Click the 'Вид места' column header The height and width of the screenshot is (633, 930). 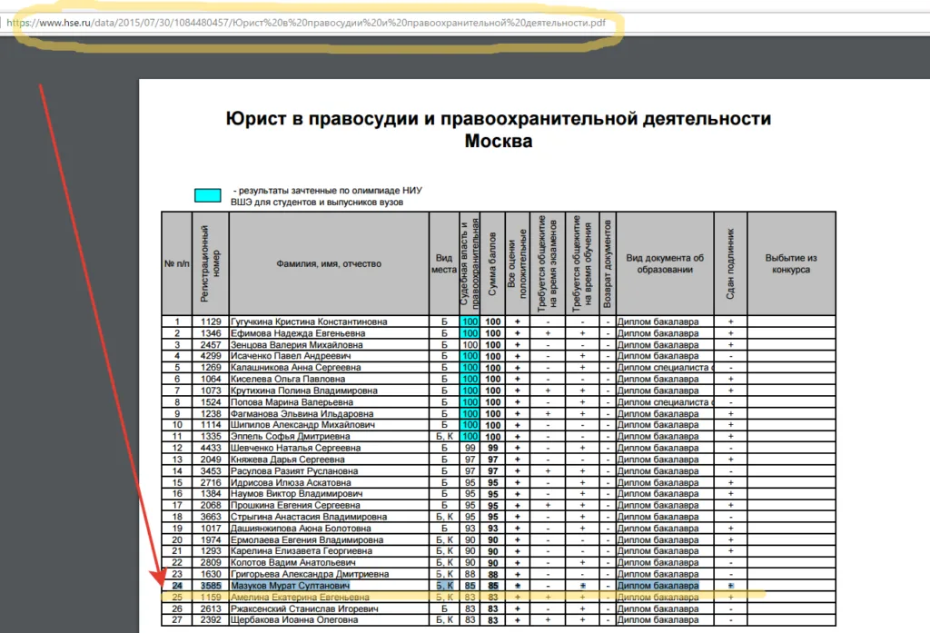443,263
